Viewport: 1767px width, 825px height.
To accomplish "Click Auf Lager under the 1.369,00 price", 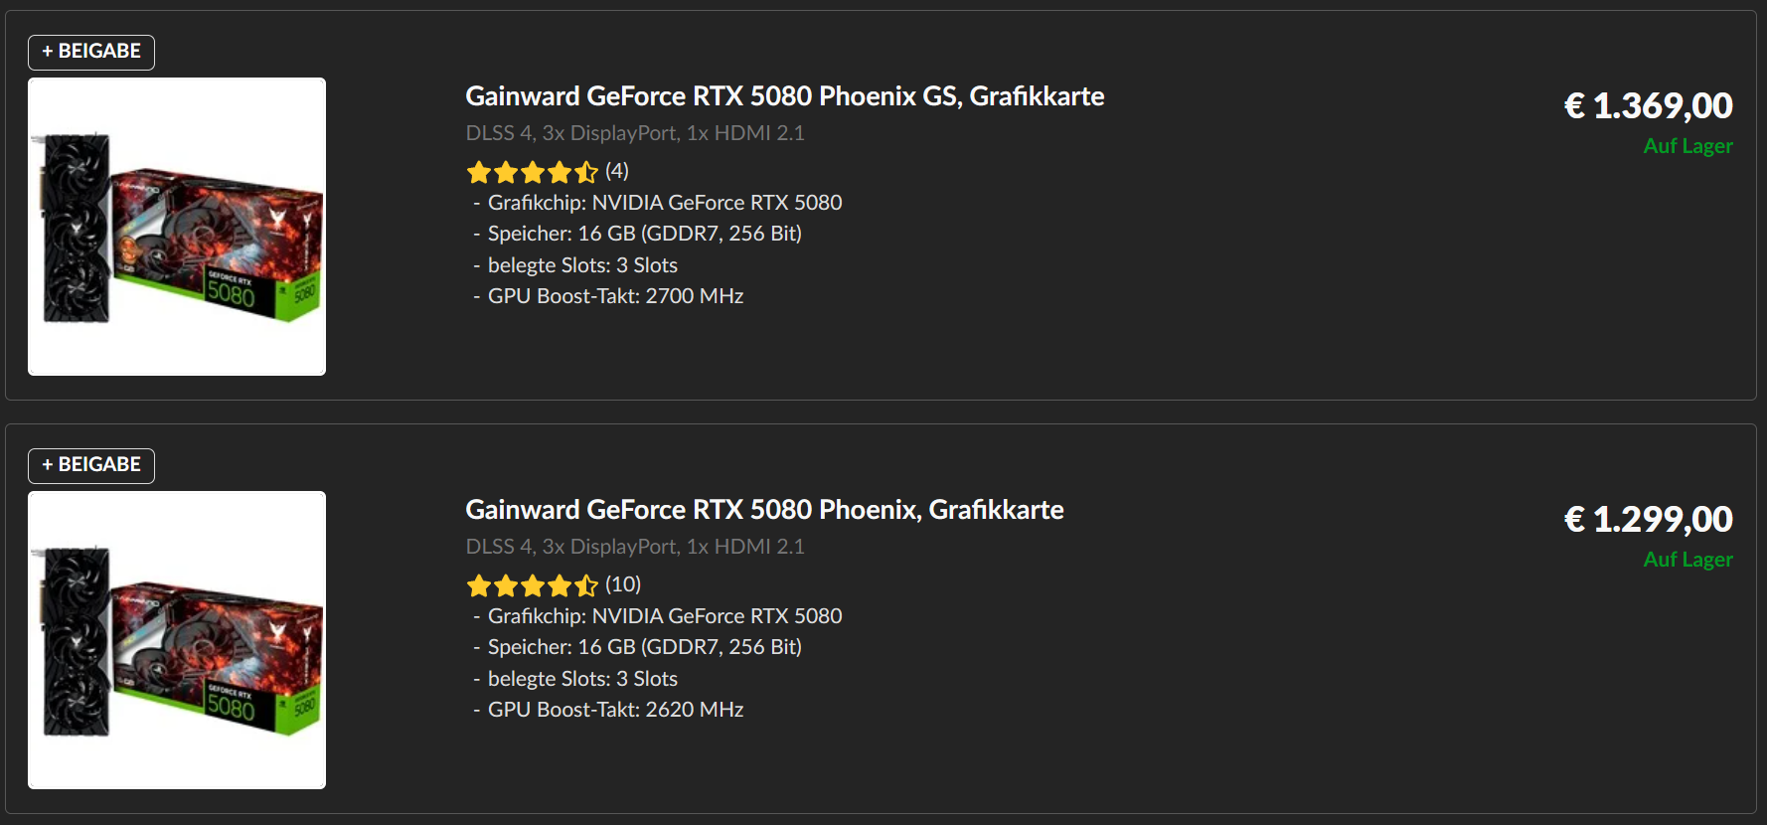I will pyautogui.click(x=1687, y=146).
